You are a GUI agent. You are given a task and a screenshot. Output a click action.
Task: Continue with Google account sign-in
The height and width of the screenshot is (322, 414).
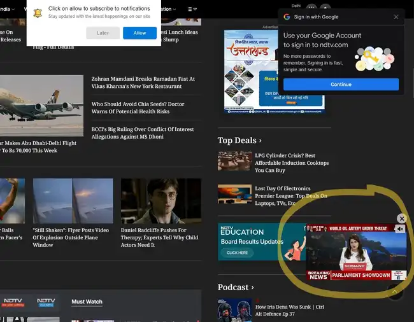point(341,85)
